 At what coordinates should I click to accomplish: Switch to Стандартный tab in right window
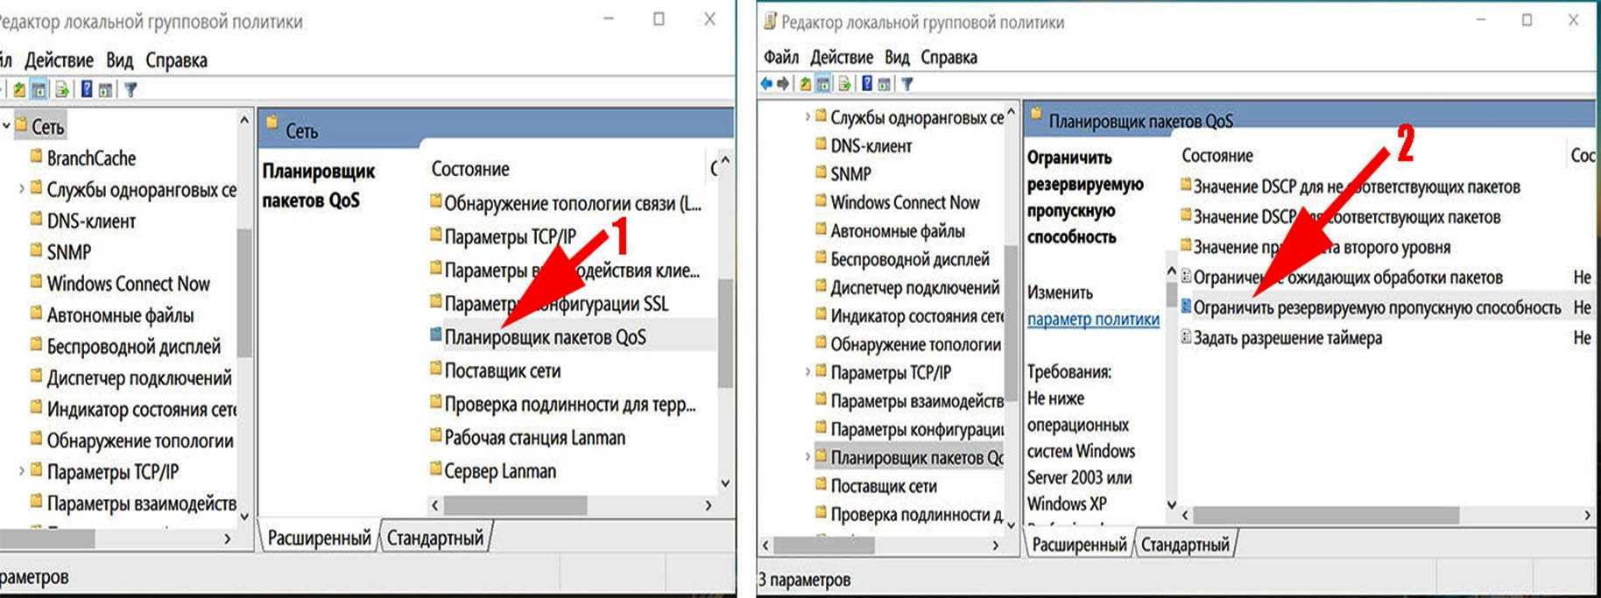(x=1184, y=545)
